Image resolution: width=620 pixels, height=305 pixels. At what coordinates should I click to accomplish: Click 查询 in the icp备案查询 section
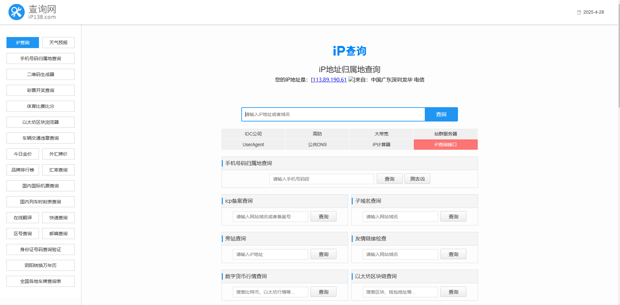tap(323, 216)
